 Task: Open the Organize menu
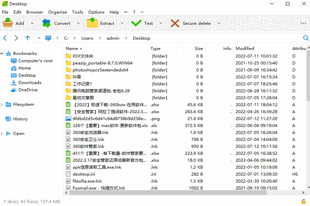[x=57, y=12]
